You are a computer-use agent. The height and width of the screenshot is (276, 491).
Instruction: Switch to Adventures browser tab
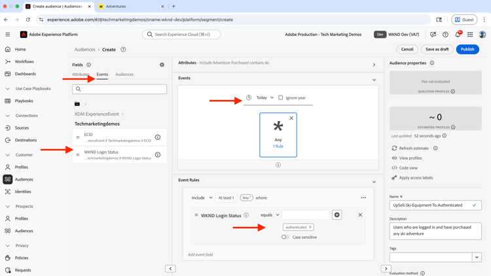[x=132, y=7]
